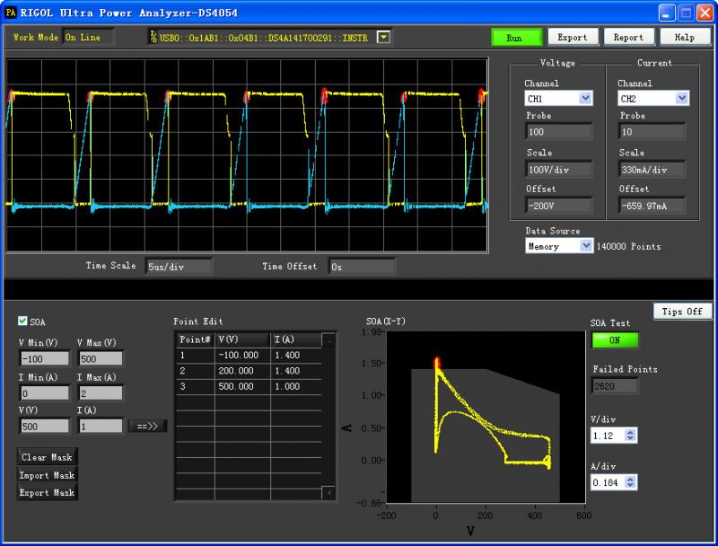The width and height of the screenshot is (718, 546).
Task: Open the Help button
Action: pos(684,37)
